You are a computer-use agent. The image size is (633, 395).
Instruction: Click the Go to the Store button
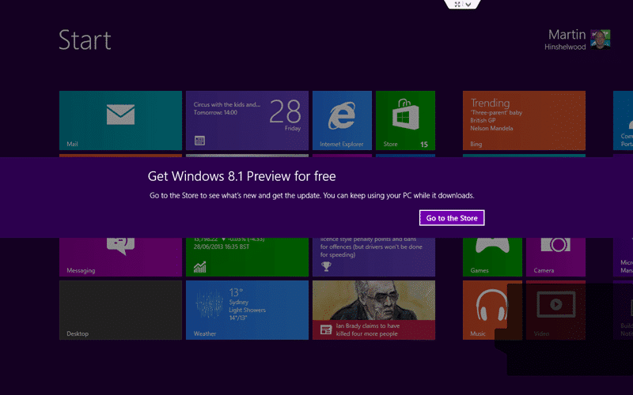tap(452, 218)
